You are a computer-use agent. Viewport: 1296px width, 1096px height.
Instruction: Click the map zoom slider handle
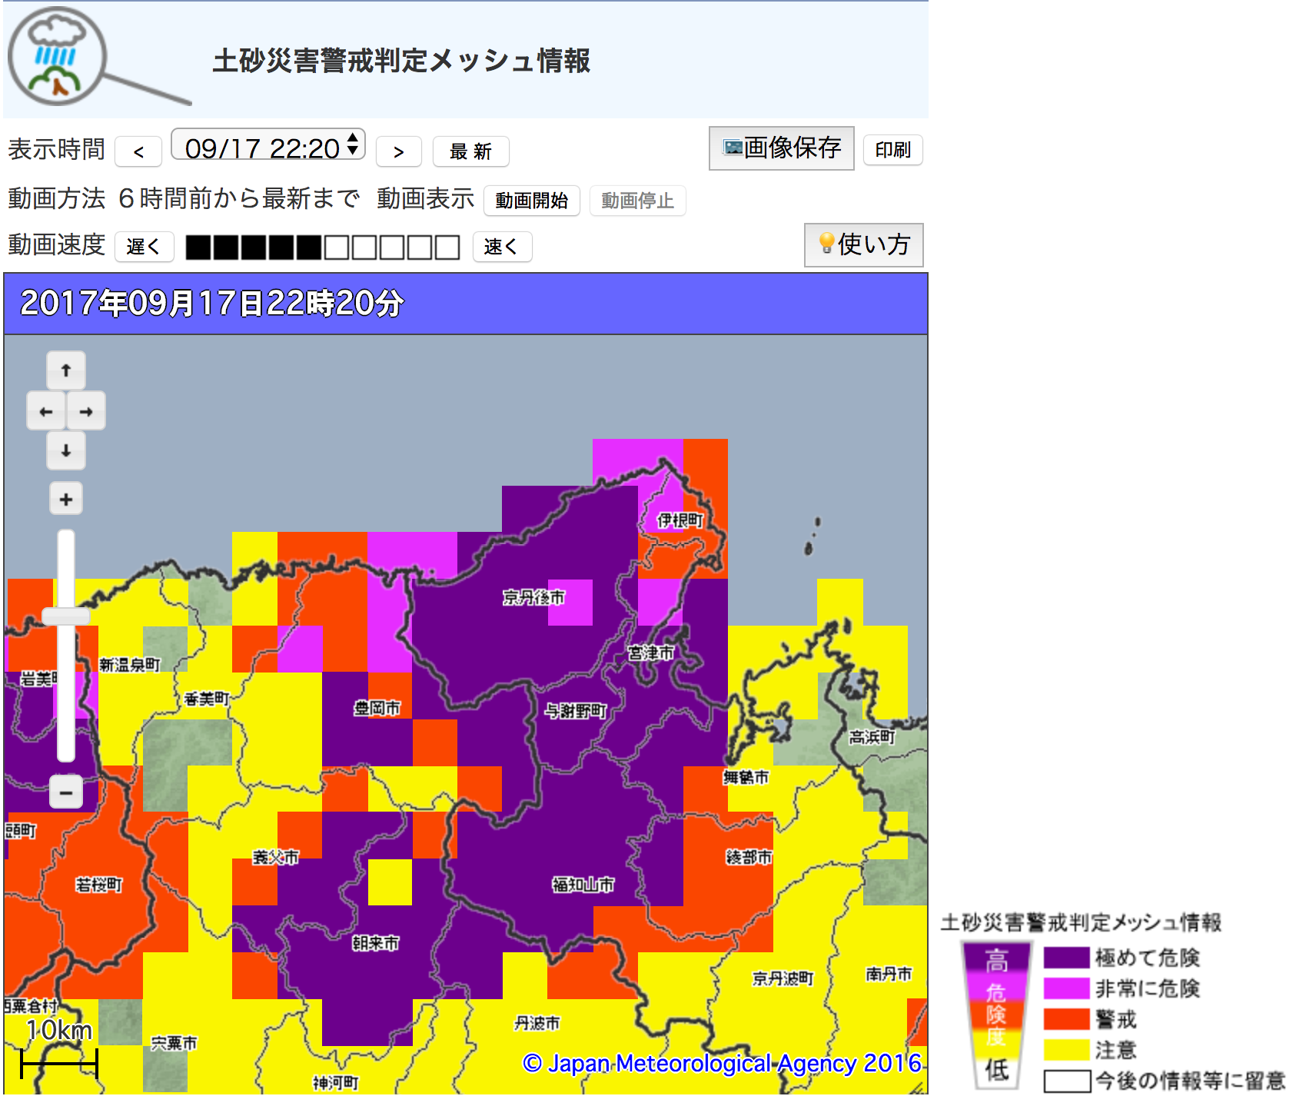click(x=66, y=616)
